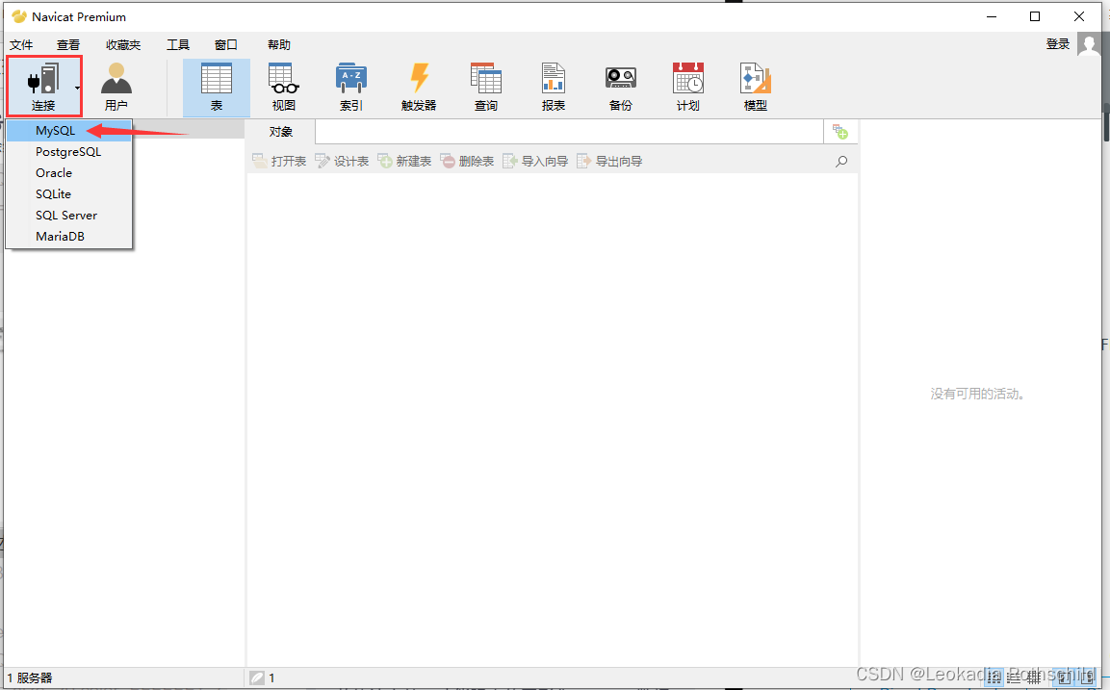Choose Oracle from connection menu
This screenshot has width=1110, height=690.
(68, 173)
